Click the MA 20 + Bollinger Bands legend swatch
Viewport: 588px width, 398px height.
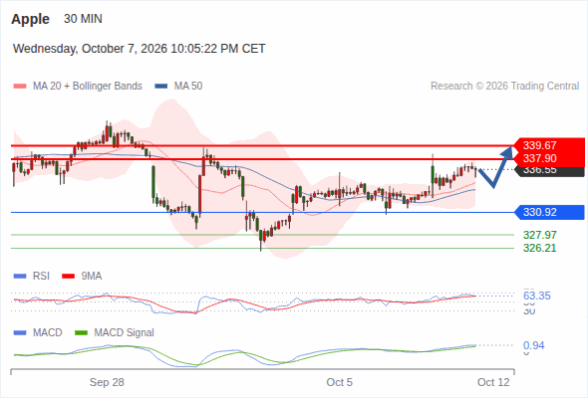click(x=20, y=87)
